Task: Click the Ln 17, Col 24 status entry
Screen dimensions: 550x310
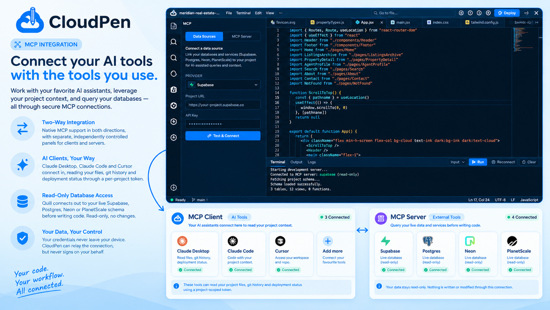Action: click(479, 200)
